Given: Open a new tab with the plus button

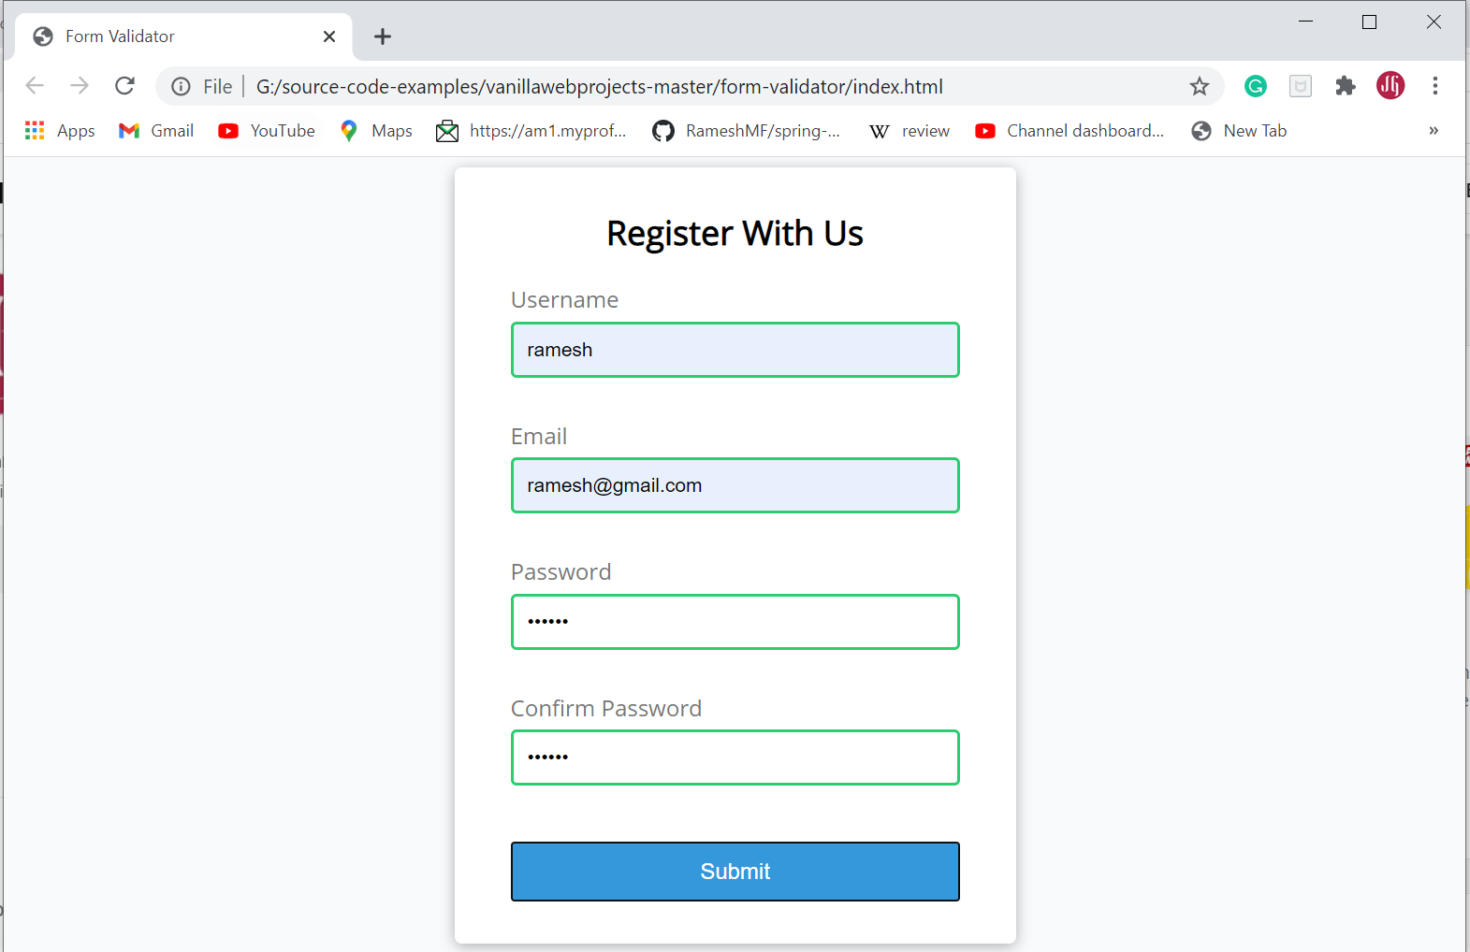Looking at the screenshot, I should 382,36.
